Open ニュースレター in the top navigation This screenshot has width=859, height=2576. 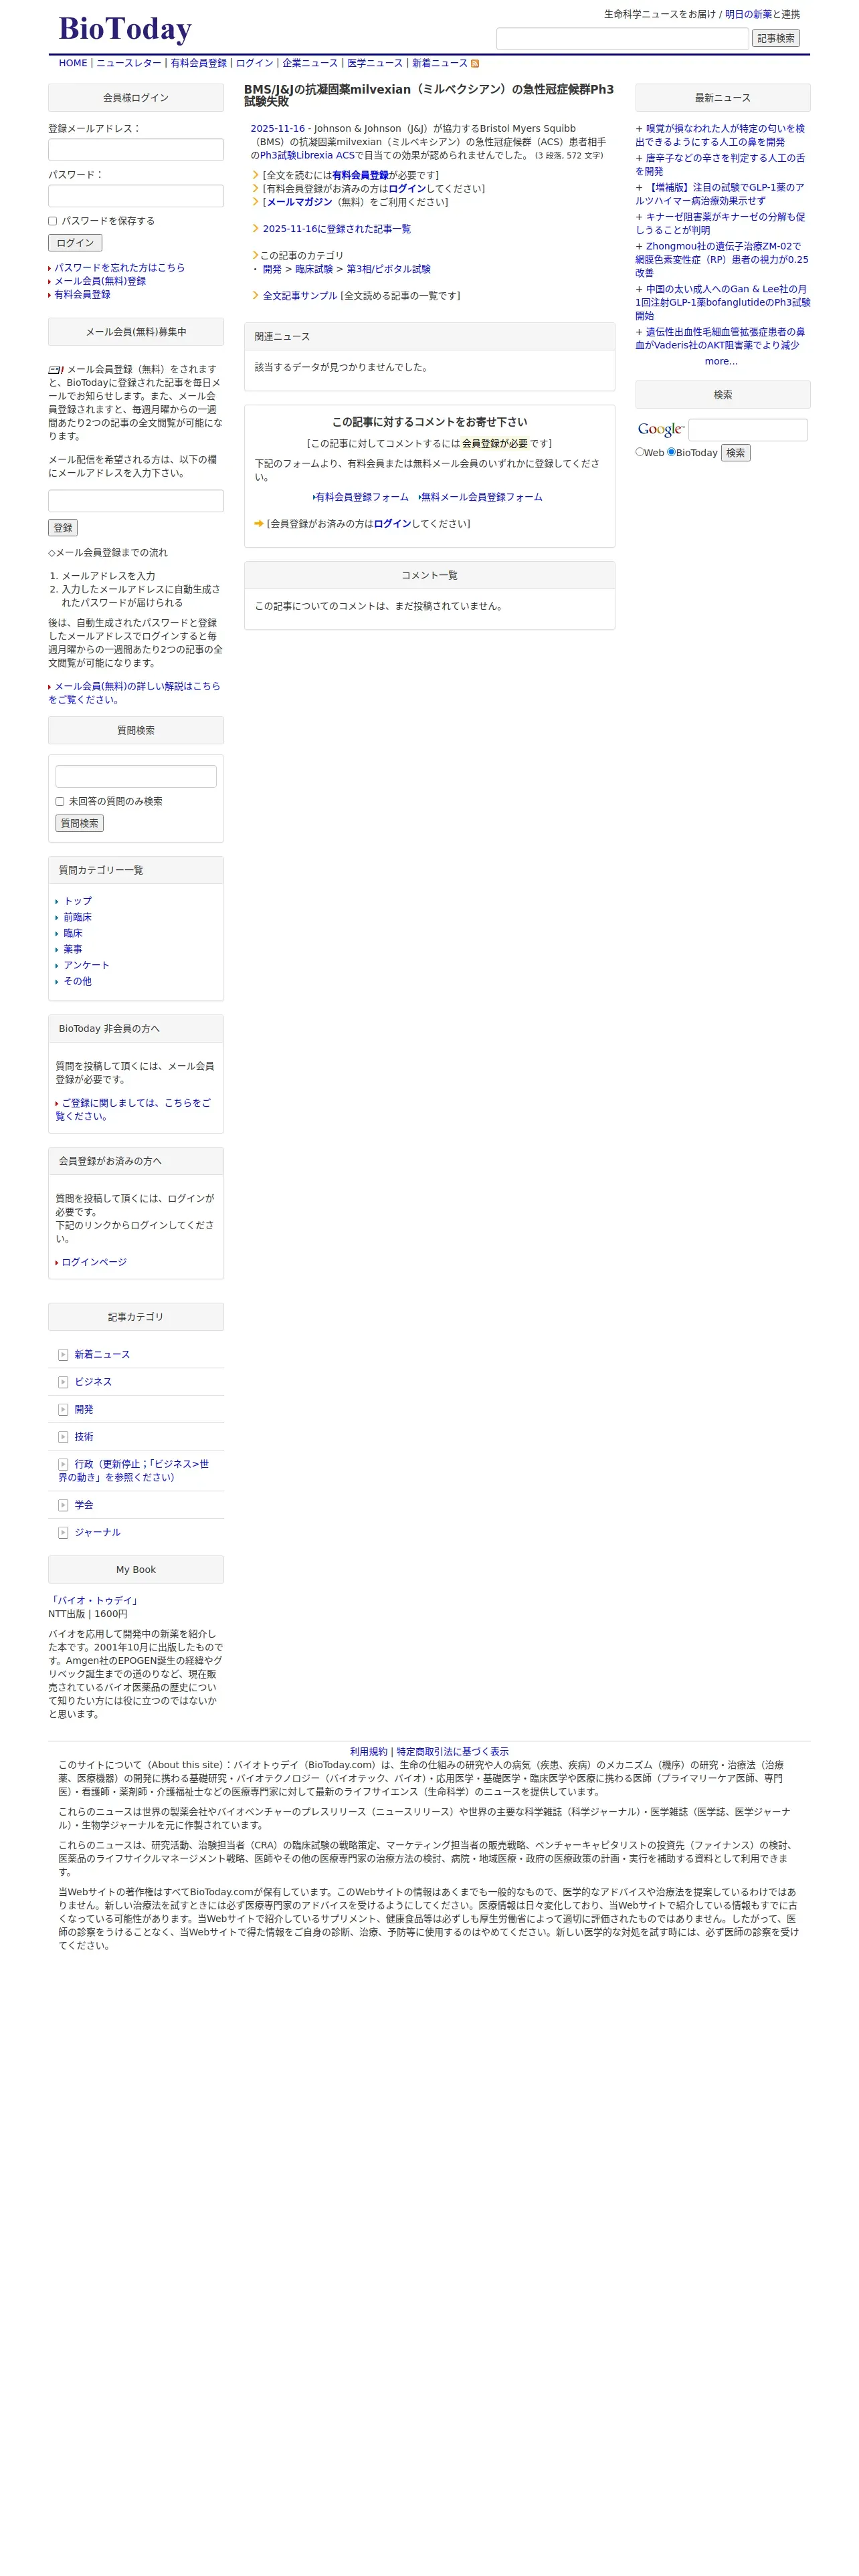(129, 63)
